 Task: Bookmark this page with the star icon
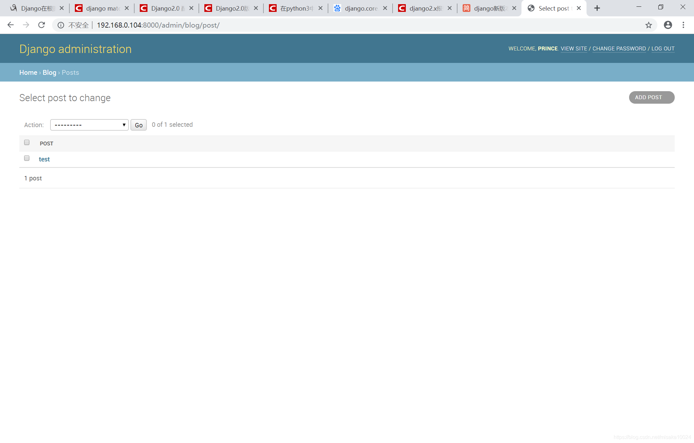coord(649,25)
